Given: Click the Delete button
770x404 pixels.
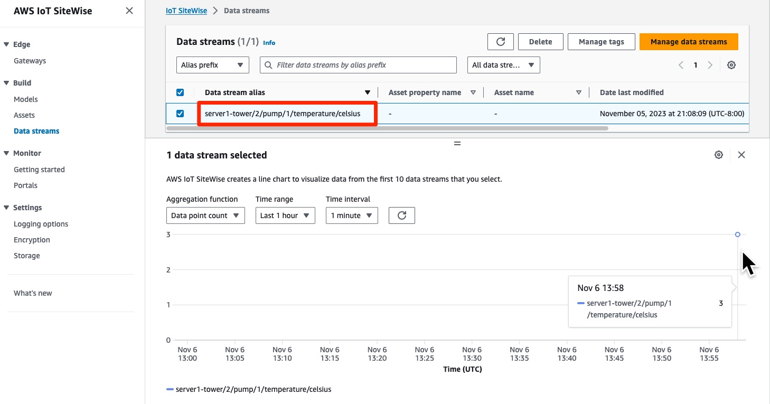Looking at the screenshot, I should [x=540, y=42].
